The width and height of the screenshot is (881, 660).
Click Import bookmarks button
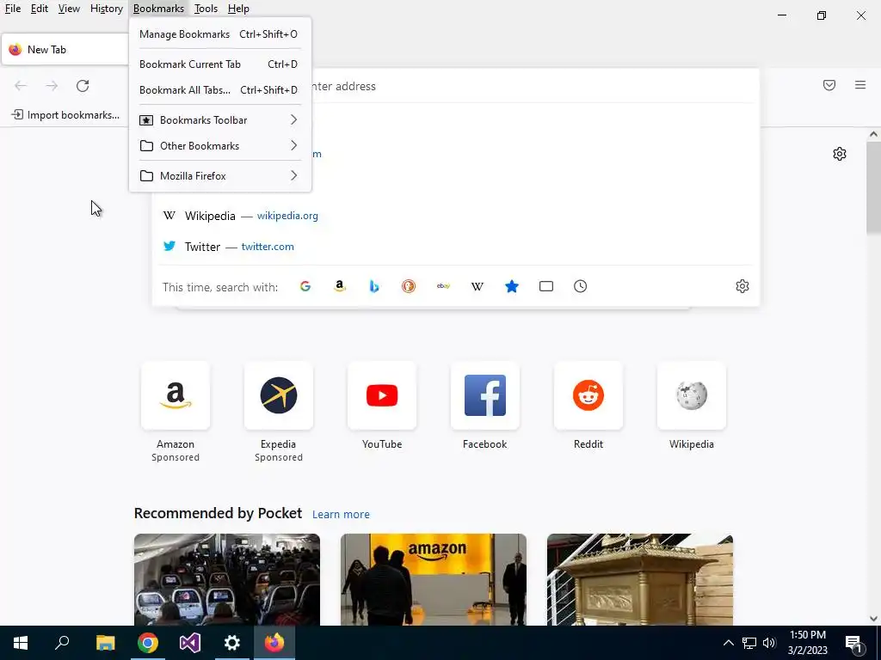[x=65, y=115]
